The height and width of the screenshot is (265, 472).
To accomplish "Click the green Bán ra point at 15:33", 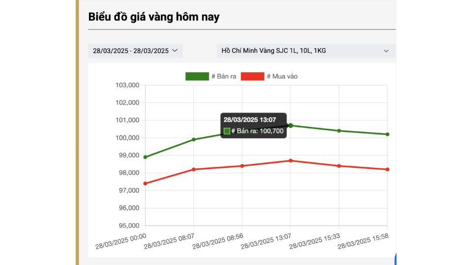I will pos(339,131).
